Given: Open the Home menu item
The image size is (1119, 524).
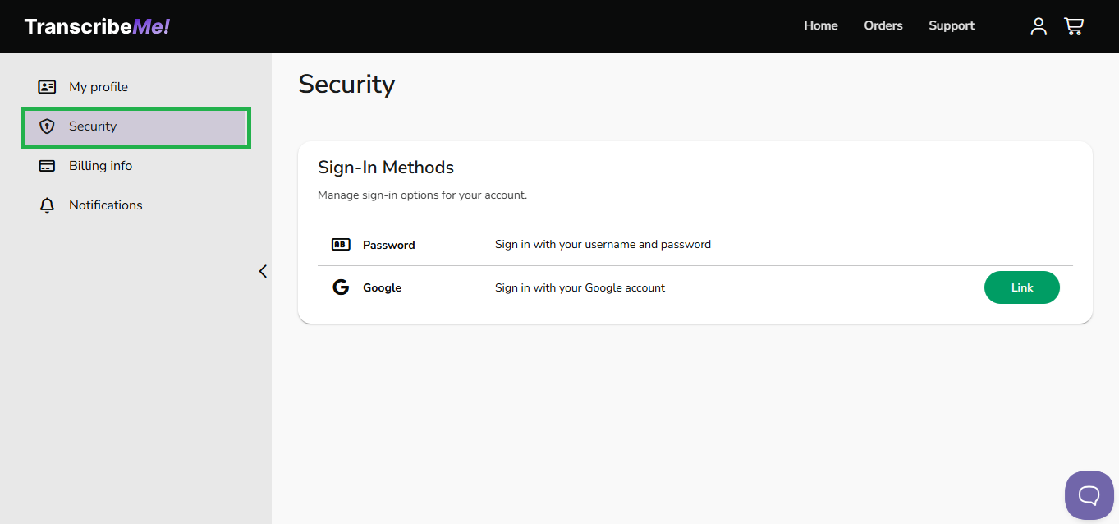Looking at the screenshot, I should [x=820, y=25].
